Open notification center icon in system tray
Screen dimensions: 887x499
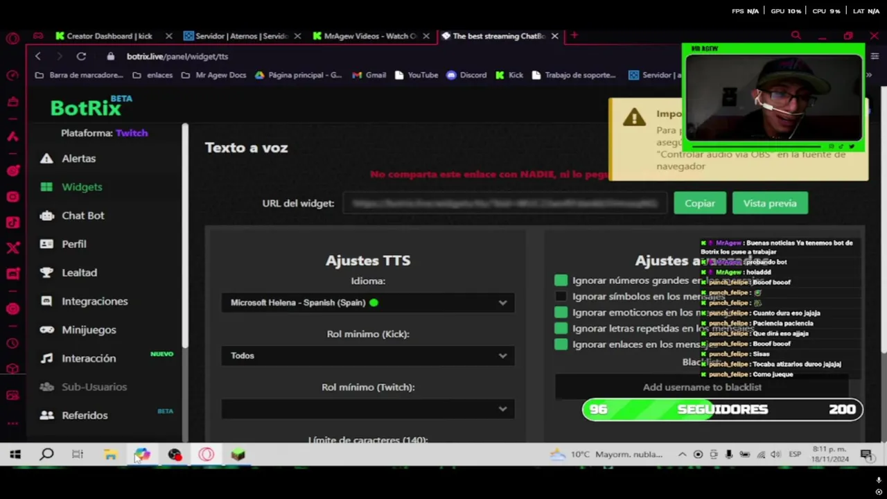point(866,455)
